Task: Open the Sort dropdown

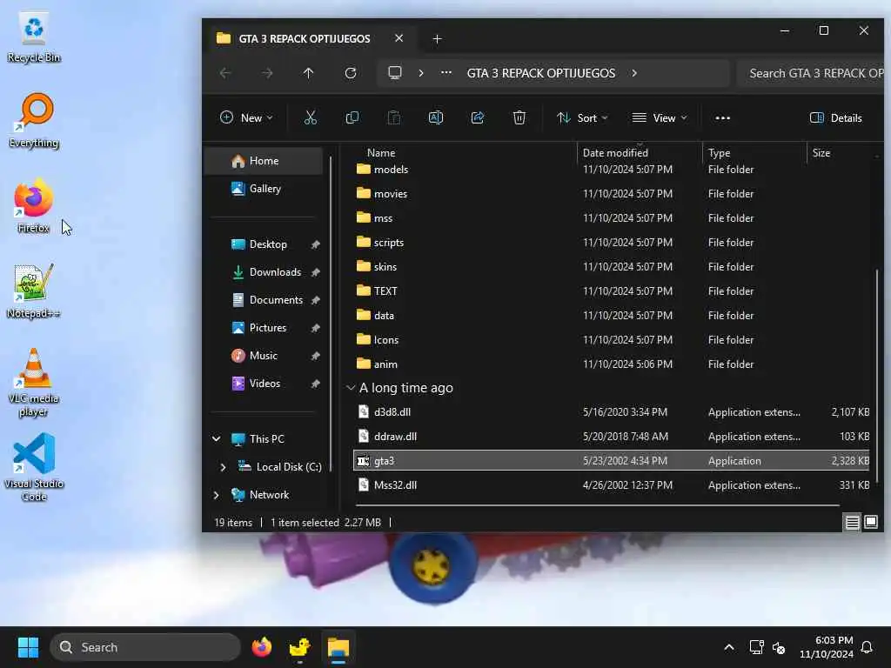Action: tap(582, 117)
